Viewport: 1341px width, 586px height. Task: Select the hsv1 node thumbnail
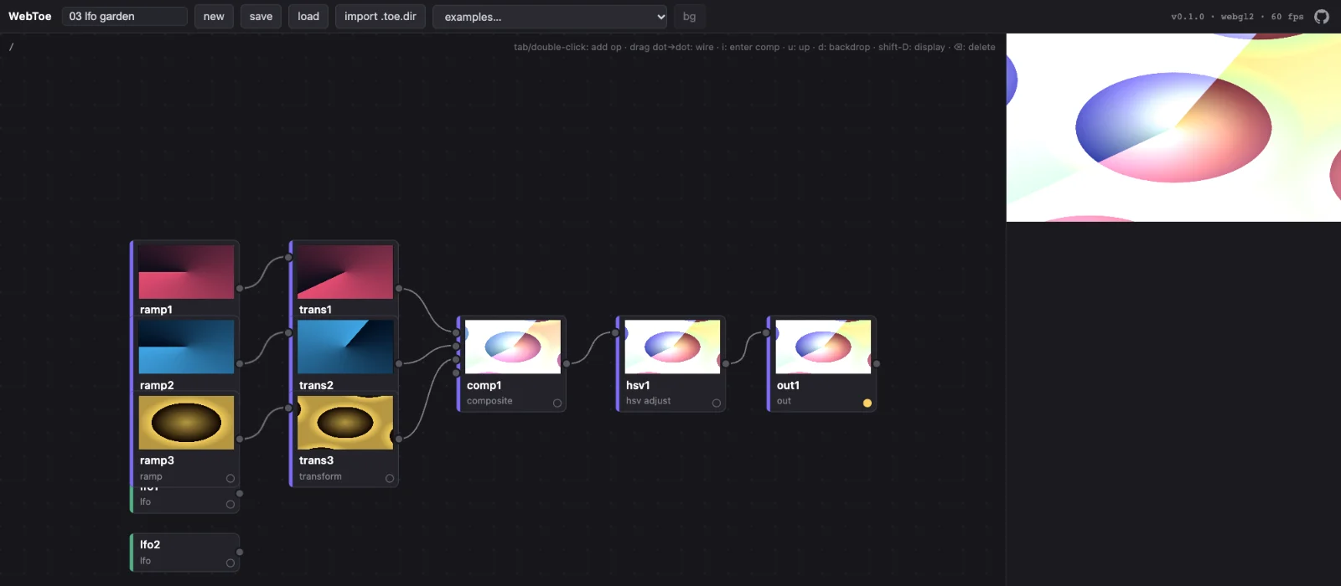tap(672, 347)
